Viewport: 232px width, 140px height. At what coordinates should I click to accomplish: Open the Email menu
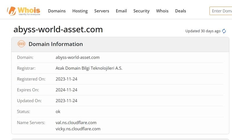(121, 11)
